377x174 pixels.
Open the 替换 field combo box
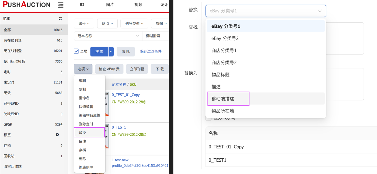266,11
